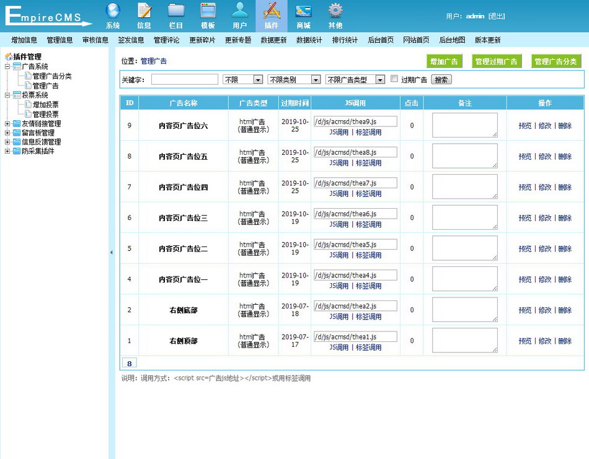Click the 搜索 button
This screenshot has width=589, height=459.
(x=441, y=79)
